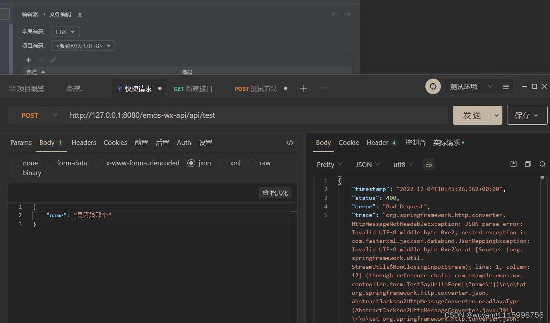This screenshot has height=323, width=550.
Task: Click the icon beside 文件编码 breadcrumb
Action: 80,15
